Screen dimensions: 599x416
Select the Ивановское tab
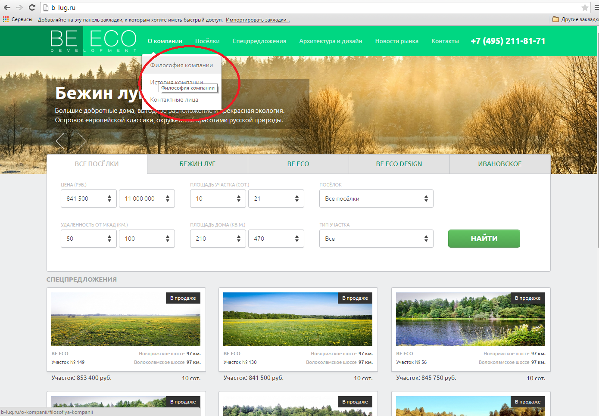pos(499,164)
